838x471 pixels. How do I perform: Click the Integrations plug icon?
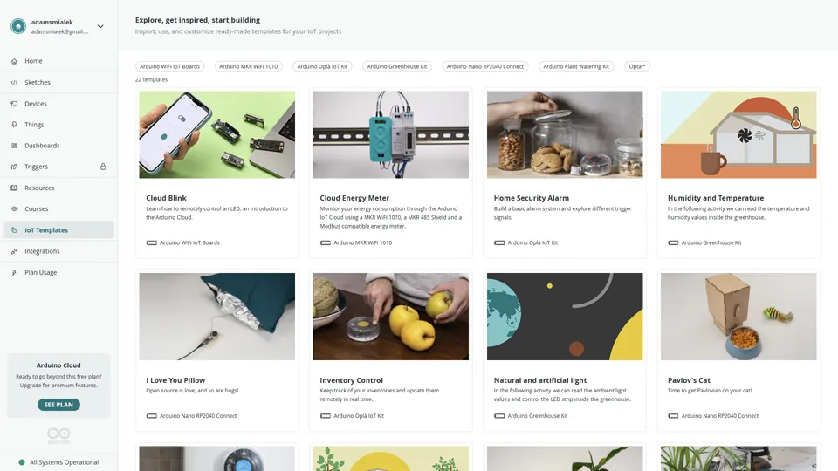(14, 251)
